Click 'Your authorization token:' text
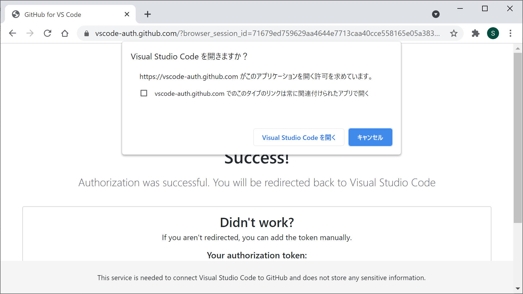Image resolution: width=523 pixels, height=294 pixels. (257, 255)
